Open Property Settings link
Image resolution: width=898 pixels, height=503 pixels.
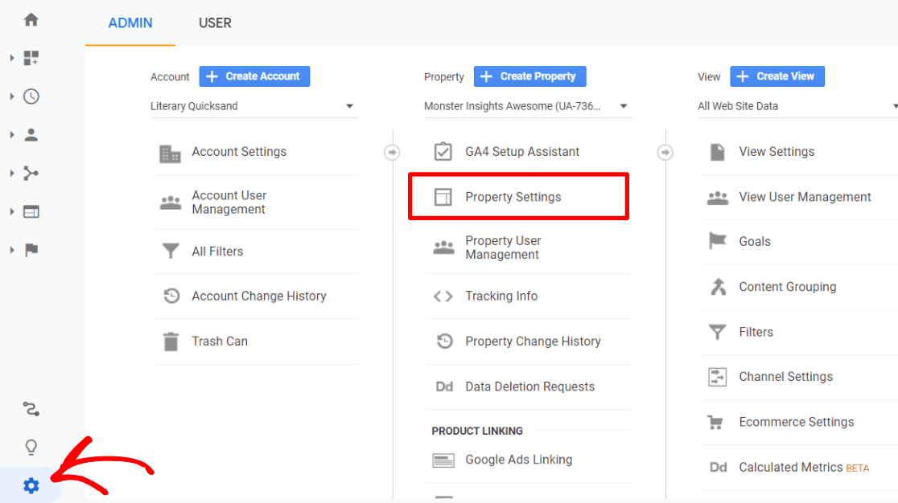point(513,197)
